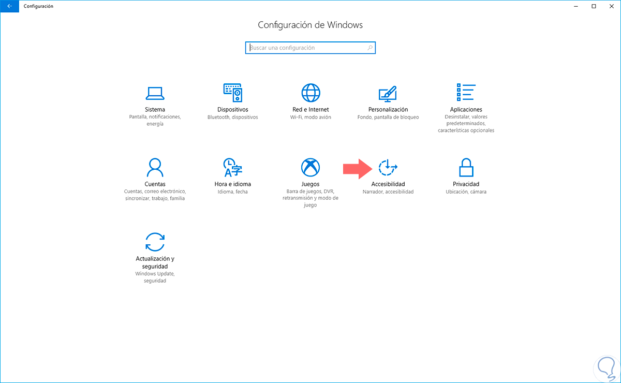Open the Sistema laptop icon

(x=155, y=93)
